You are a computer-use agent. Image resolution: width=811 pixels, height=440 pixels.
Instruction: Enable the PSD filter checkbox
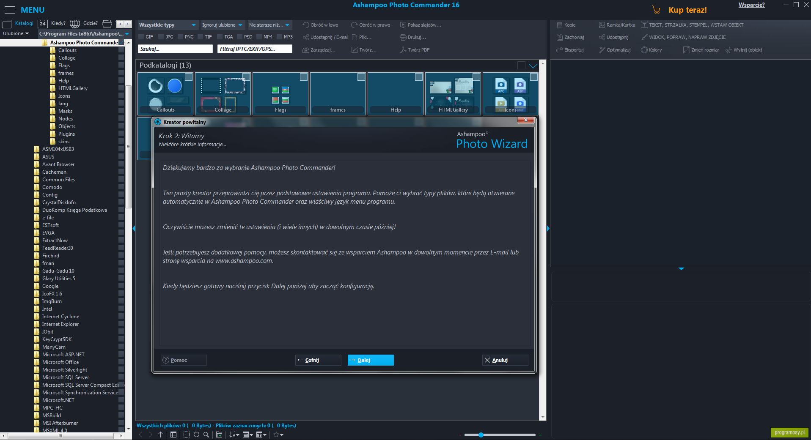click(x=240, y=37)
